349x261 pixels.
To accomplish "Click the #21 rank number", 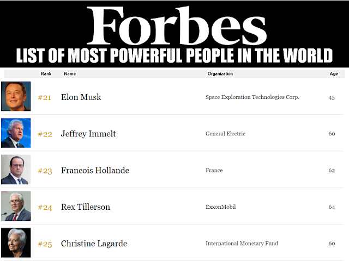I will tap(45, 97).
